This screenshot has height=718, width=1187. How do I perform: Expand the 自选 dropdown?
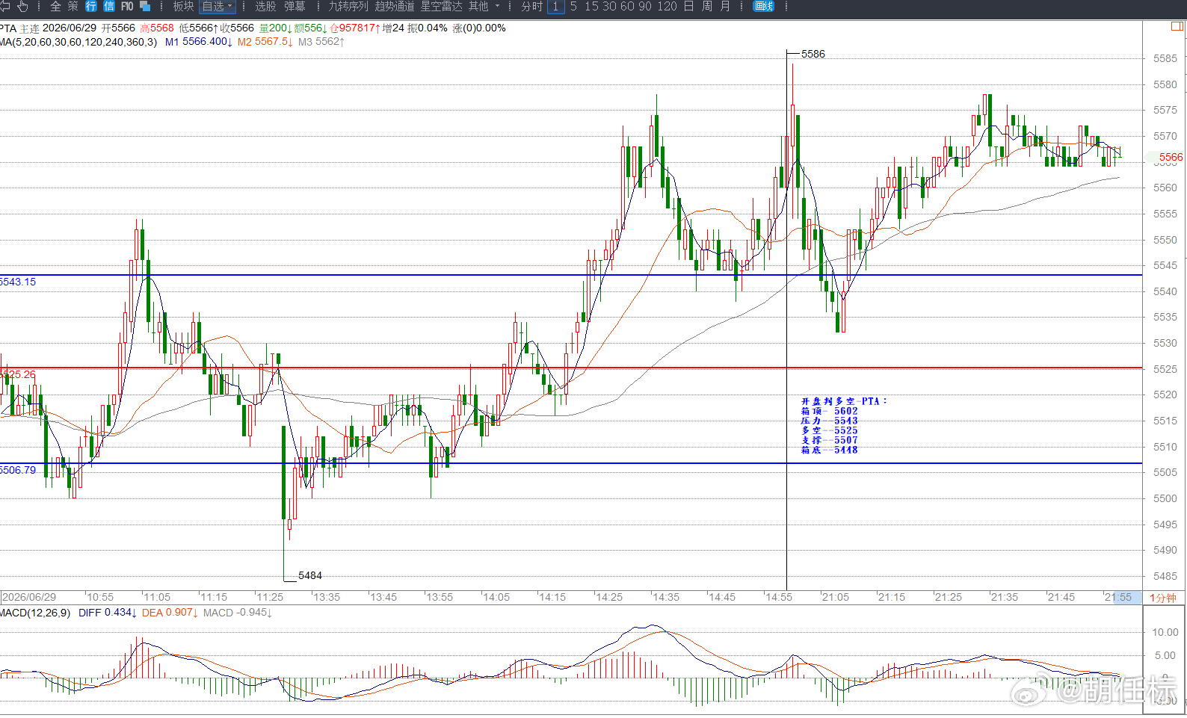click(x=218, y=7)
